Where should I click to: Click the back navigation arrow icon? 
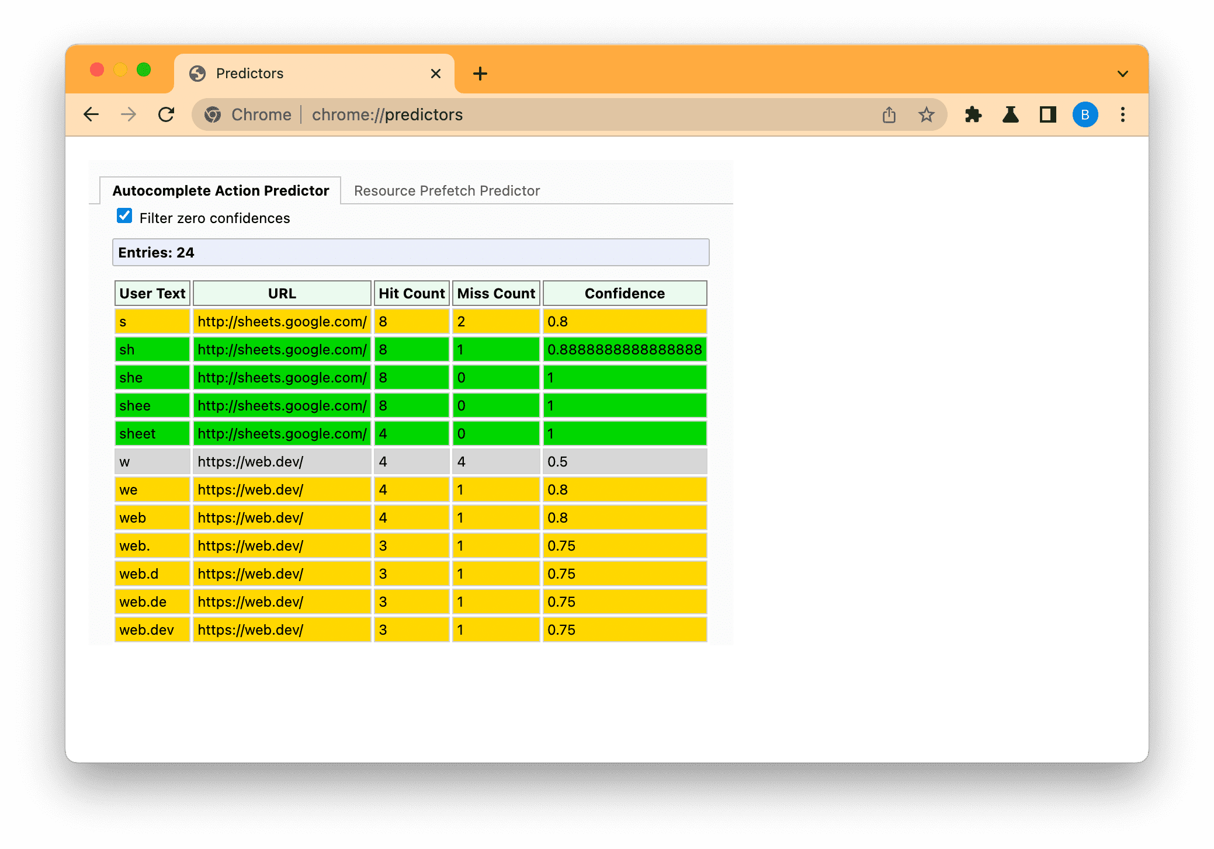tap(91, 114)
